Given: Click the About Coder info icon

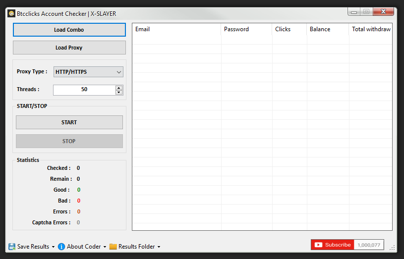Looking at the screenshot, I should [61, 247].
